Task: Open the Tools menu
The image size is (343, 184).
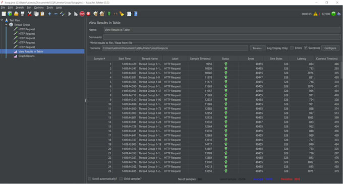Action: (x=49, y=8)
